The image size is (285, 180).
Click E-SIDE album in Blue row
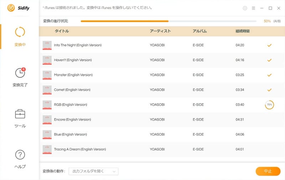click(x=198, y=134)
